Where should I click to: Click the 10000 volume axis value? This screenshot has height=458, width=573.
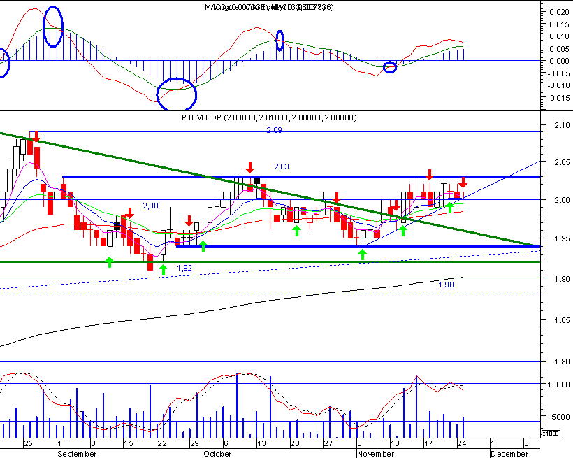pyautogui.click(x=558, y=385)
